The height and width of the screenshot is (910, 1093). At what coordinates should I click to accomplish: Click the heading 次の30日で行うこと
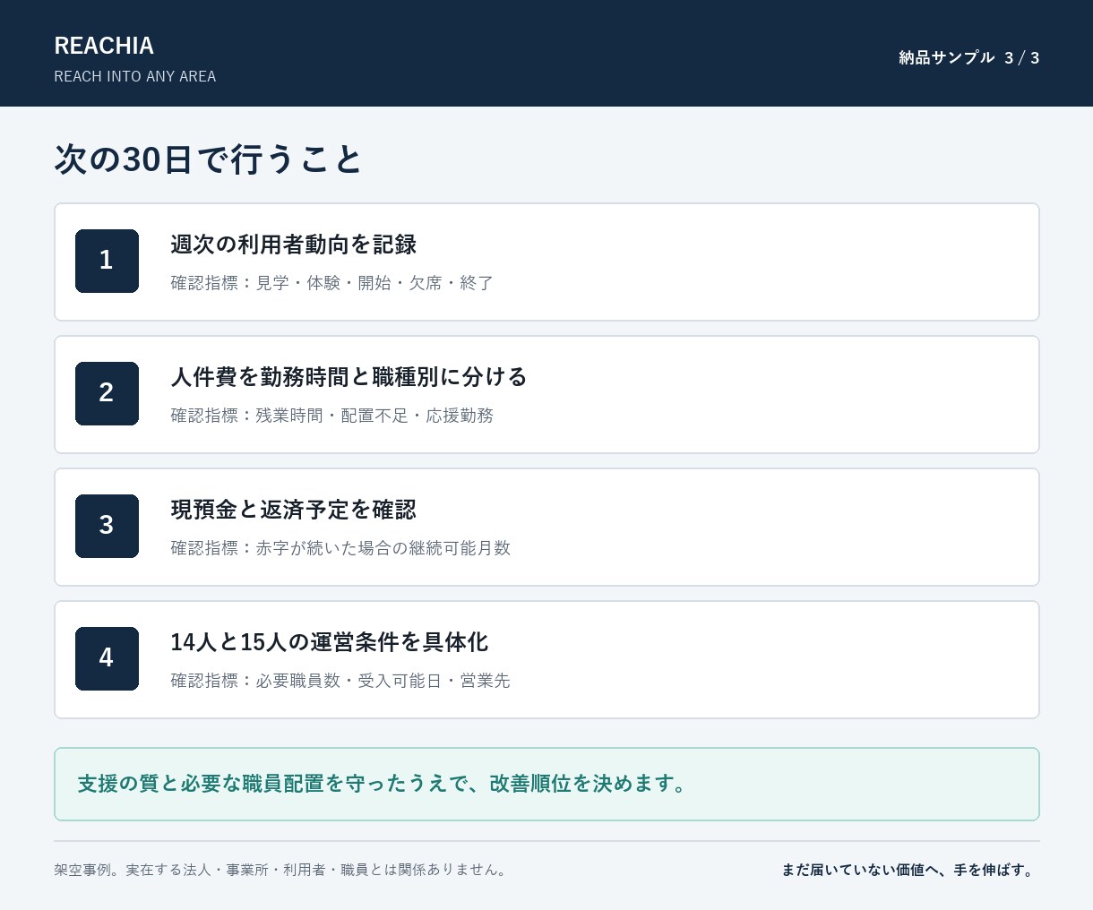coord(208,159)
